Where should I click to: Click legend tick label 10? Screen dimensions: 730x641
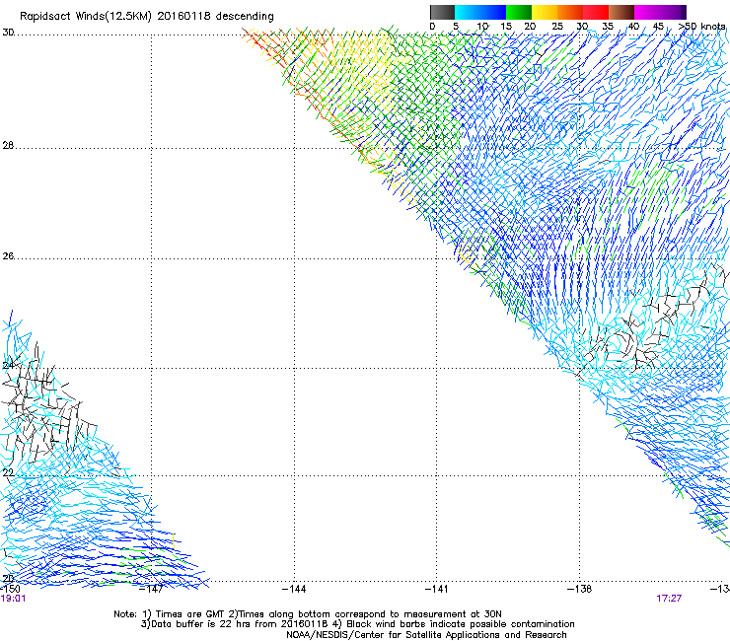tap(482, 27)
